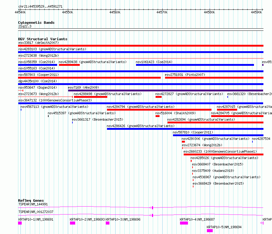The height and width of the screenshot is (234, 272).
Task: Click the nsv4287534 variant label
Action: click(261, 139)
